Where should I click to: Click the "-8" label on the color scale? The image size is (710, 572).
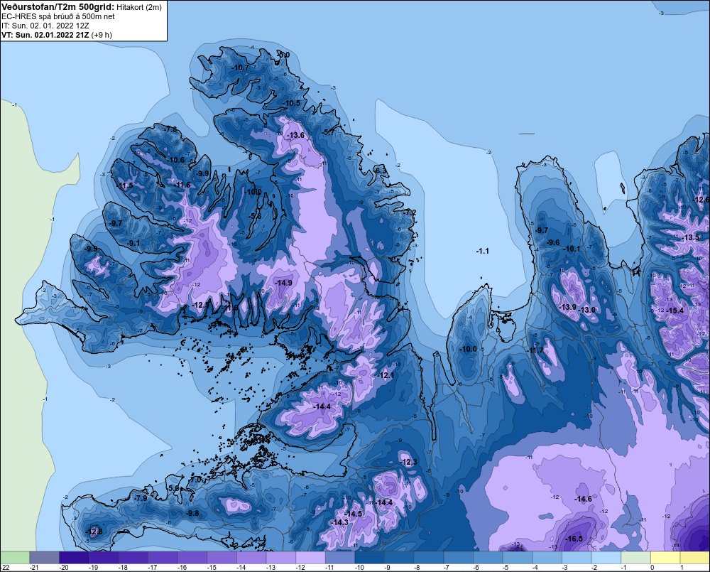(x=417, y=568)
